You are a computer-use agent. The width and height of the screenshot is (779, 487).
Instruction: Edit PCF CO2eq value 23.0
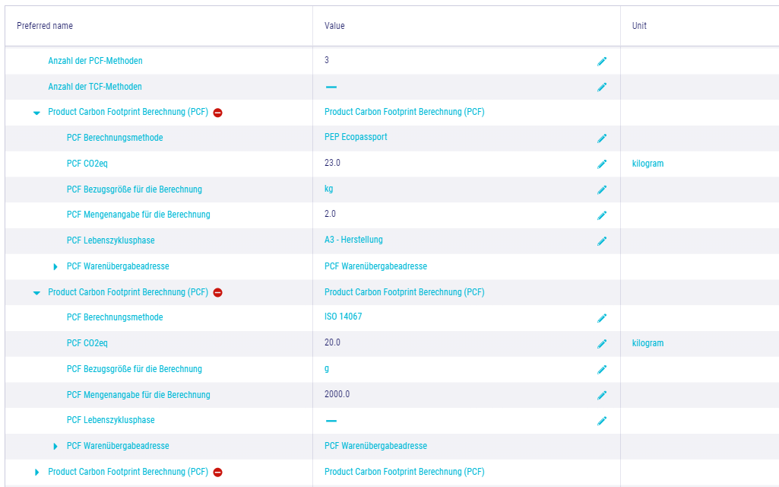(x=602, y=164)
